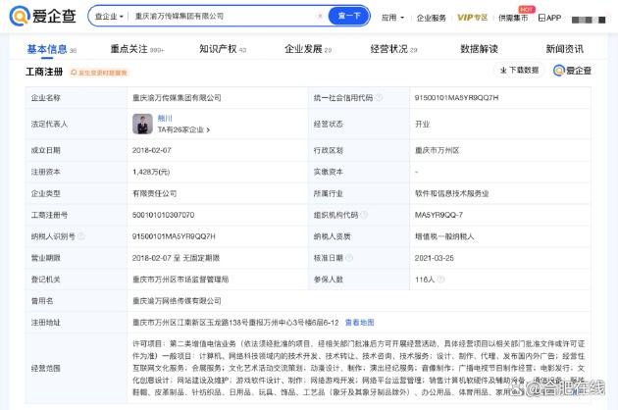618x410 pixels.
Task: Click 下载数据 button
Action: coord(519,71)
